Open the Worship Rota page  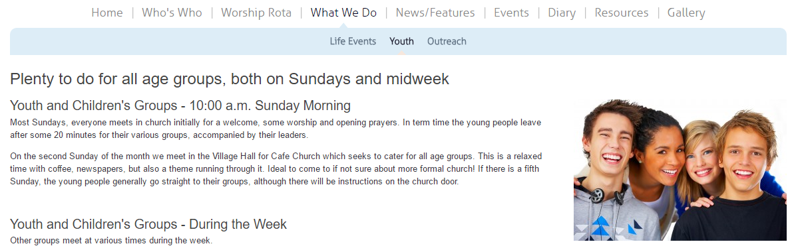click(x=256, y=13)
